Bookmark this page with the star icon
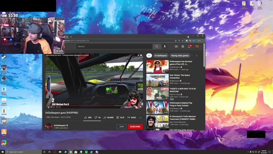 (183, 41)
